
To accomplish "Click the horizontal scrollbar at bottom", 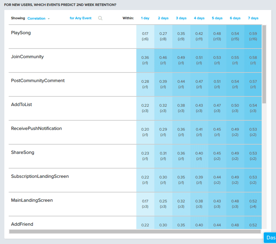I will (133, 231).
